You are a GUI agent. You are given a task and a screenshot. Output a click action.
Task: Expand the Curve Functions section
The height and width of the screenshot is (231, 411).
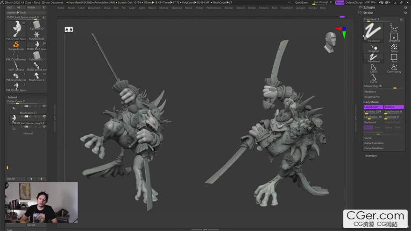point(374,143)
